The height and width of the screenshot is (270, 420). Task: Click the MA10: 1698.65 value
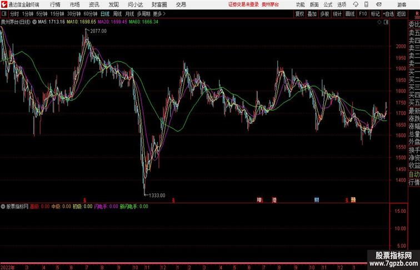click(x=81, y=22)
